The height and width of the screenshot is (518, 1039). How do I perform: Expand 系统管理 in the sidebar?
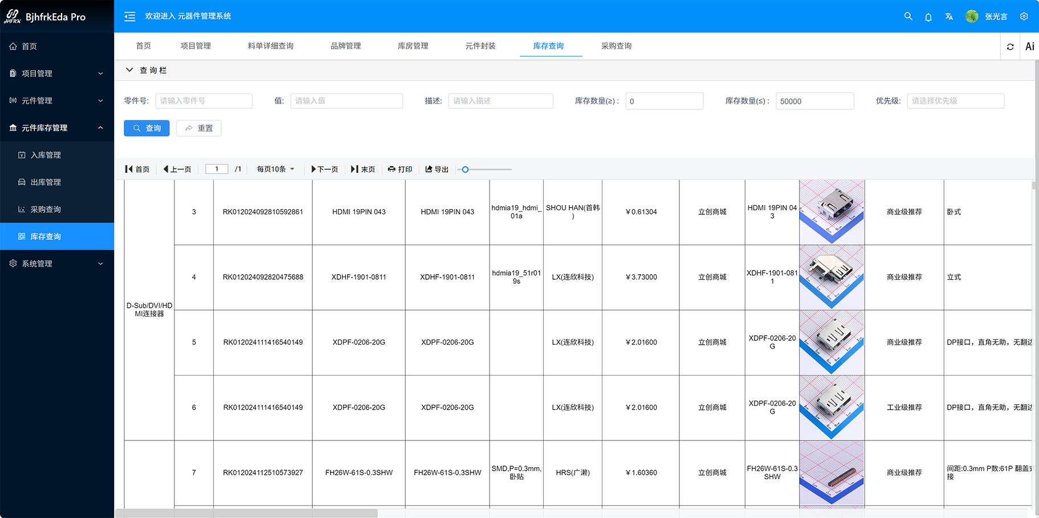tap(57, 264)
